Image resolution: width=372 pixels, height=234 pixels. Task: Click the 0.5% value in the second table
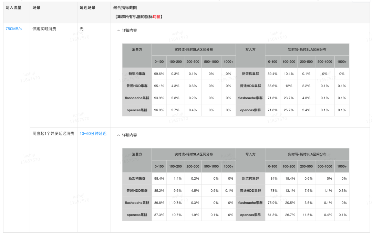tap(215, 191)
